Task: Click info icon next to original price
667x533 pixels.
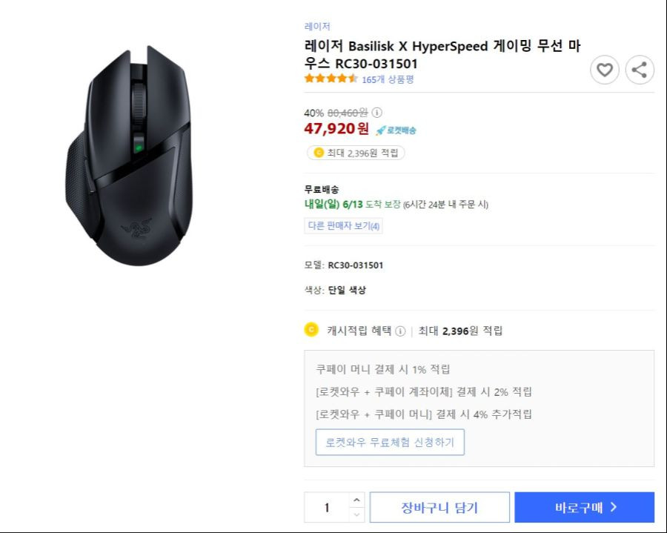Action: (x=377, y=113)
